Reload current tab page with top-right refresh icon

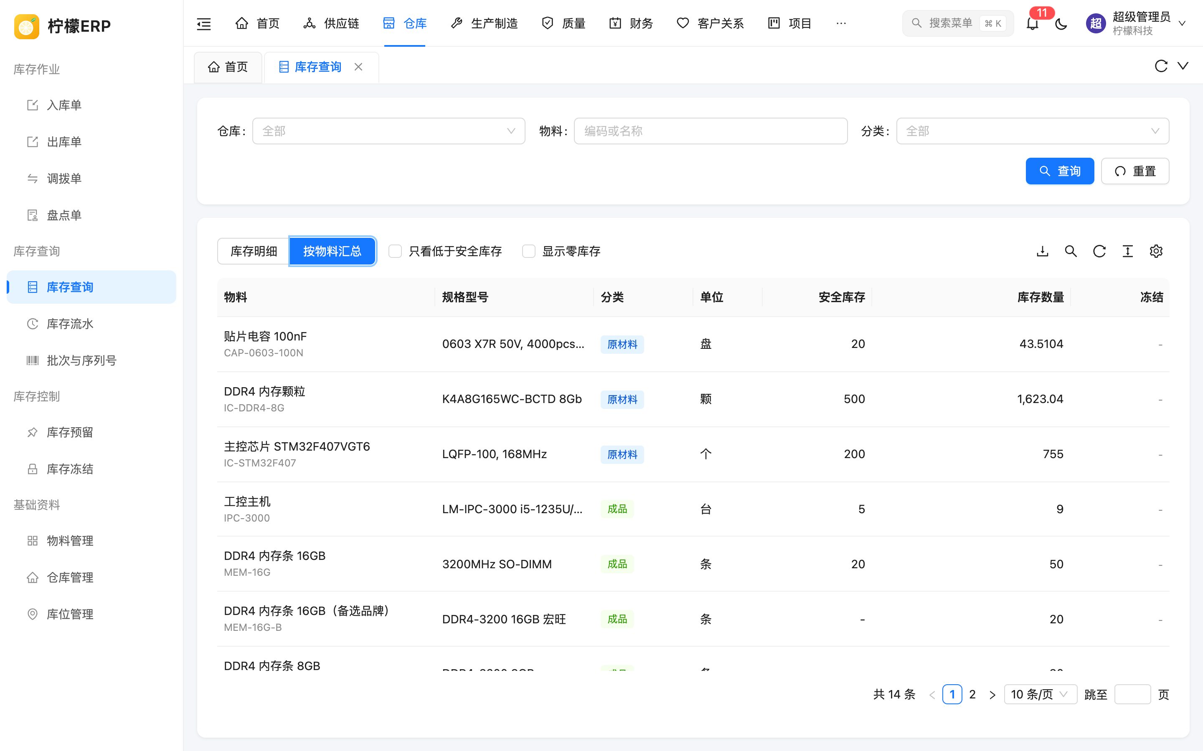coord(1161,66)
